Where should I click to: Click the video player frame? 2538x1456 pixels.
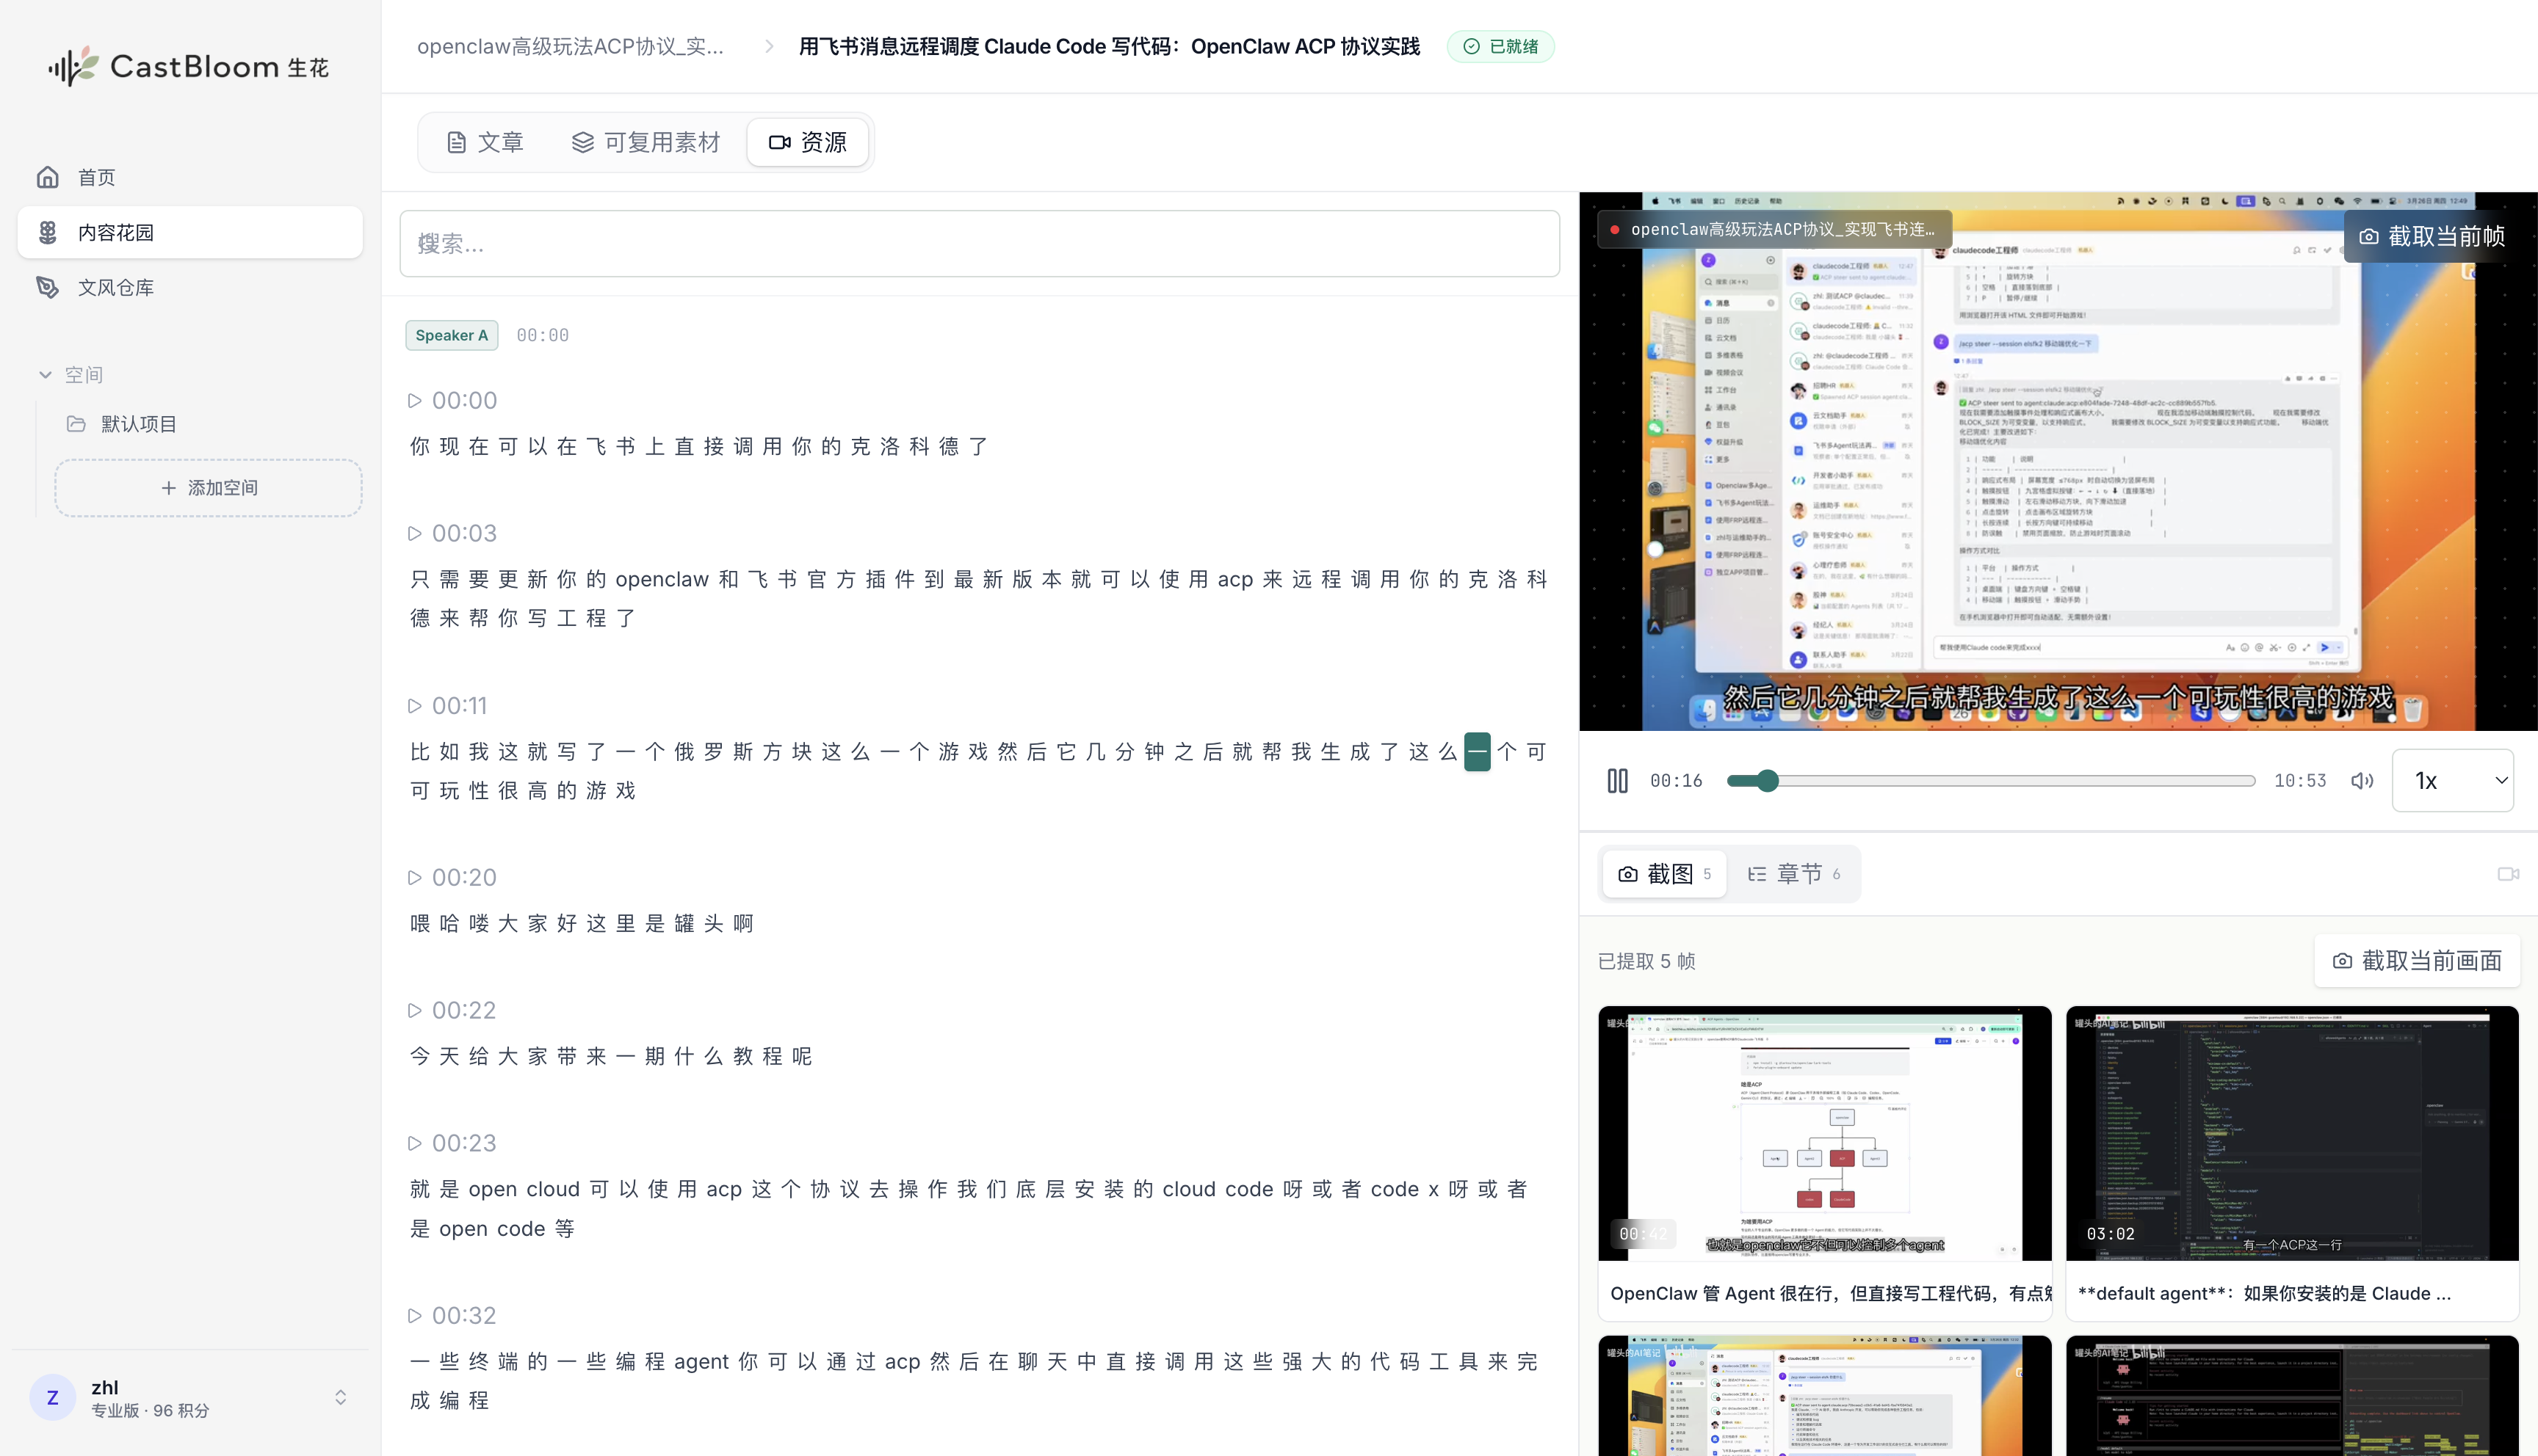tap(2058, 461)
